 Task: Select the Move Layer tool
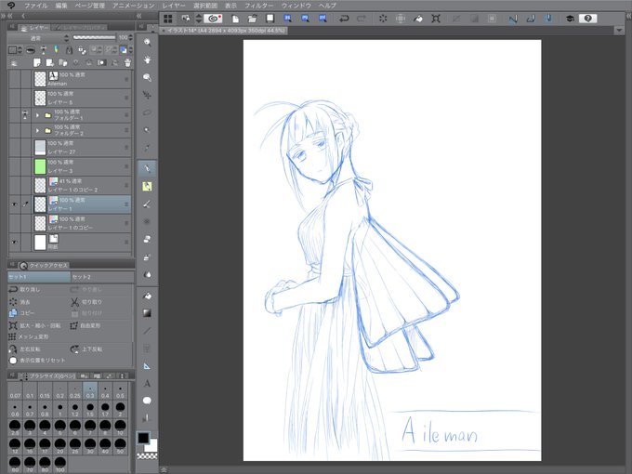147,95
